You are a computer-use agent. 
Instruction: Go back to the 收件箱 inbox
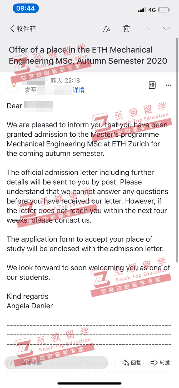pos(23,28)
